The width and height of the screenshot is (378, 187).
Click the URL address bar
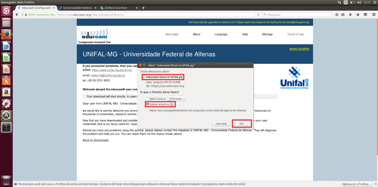[156, 14]
